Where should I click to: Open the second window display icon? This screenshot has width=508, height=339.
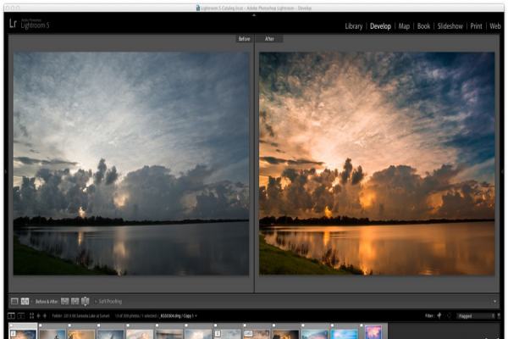20,315
